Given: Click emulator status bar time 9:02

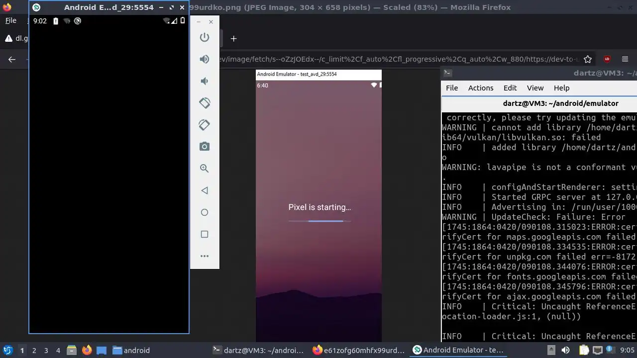Looking at the screenshot, I should pos(40,21).
